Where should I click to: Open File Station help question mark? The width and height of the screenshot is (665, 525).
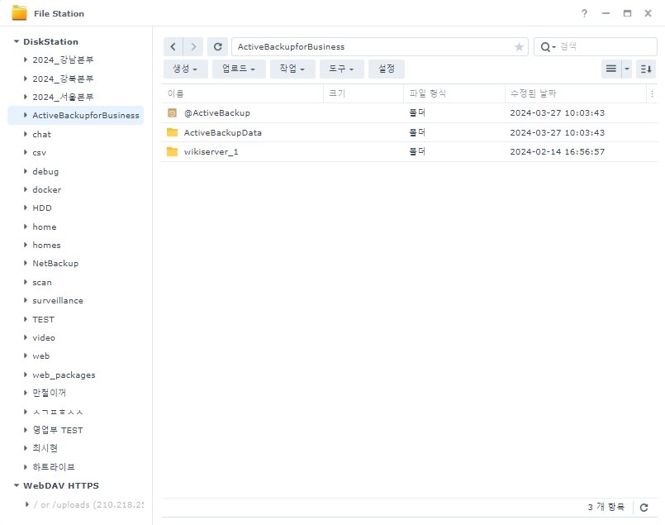(x=584, y=13)
